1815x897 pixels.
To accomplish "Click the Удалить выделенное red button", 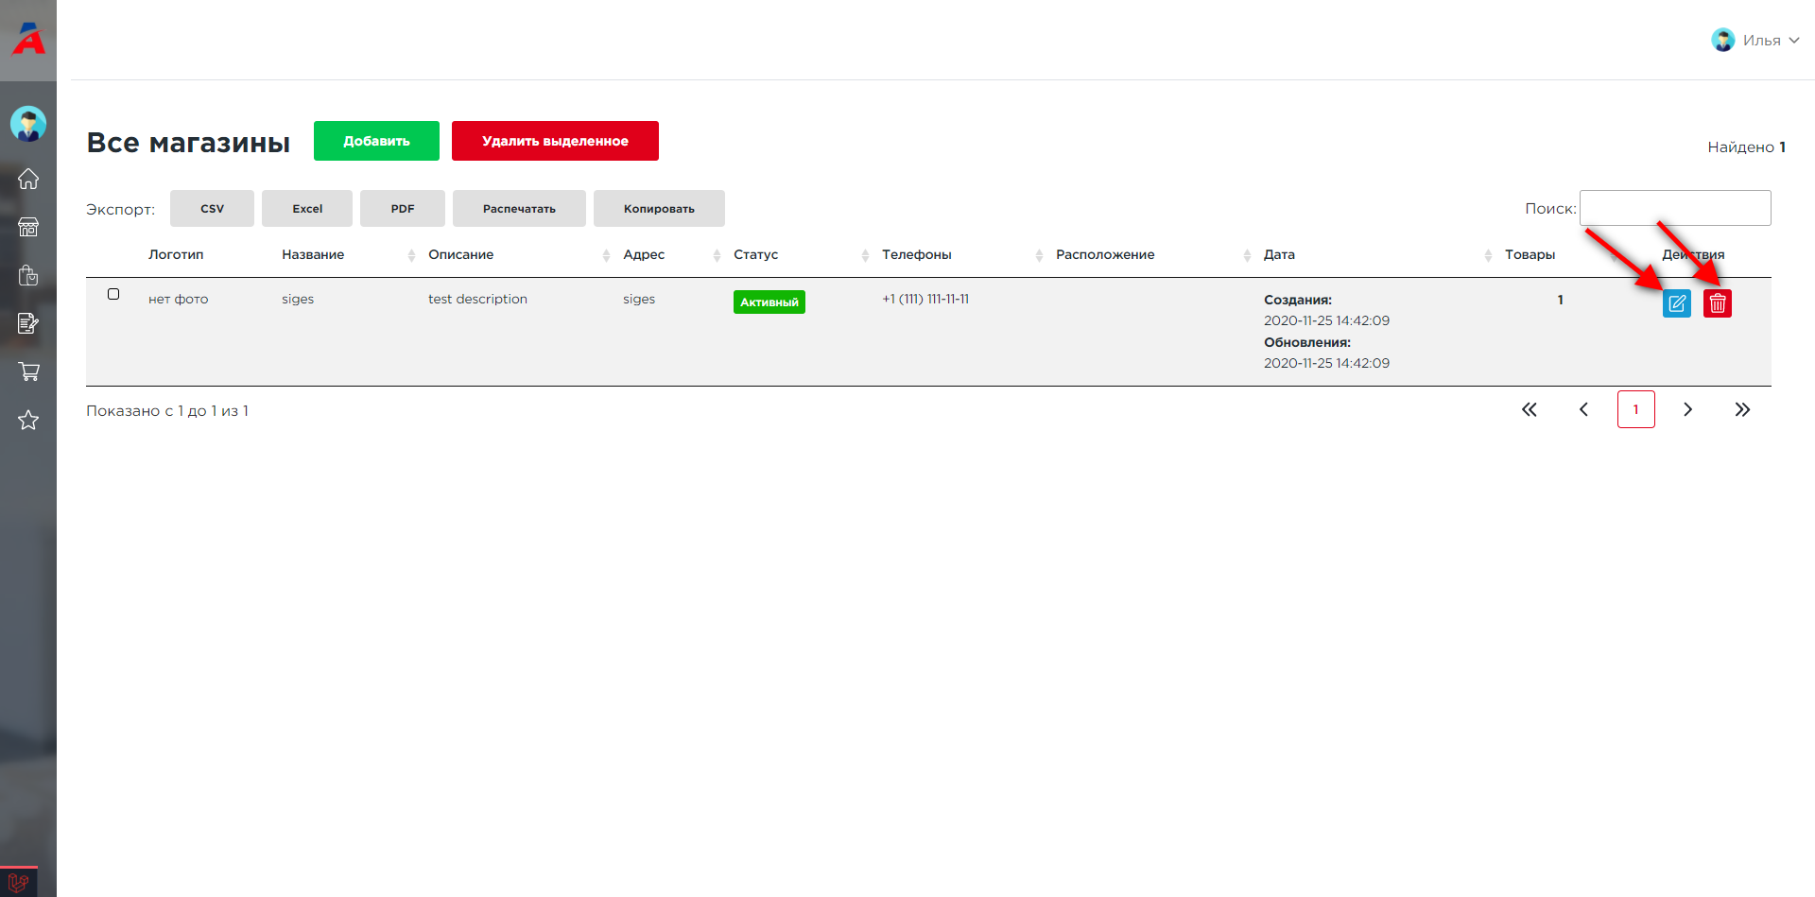I will click(555, 141).
